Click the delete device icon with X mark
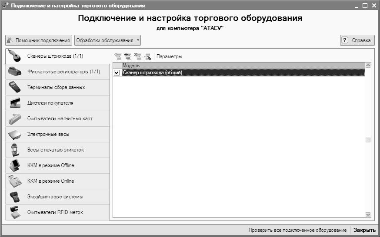The height and width of the screenshot is (237, 380). point(138,56)
